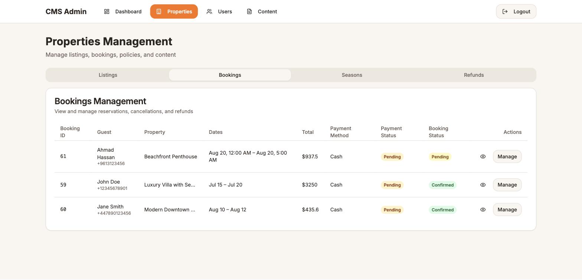The width and height of the screenshot is (582, 280).
Task: Log out with the Logout button
Action: tap(516, 11)
